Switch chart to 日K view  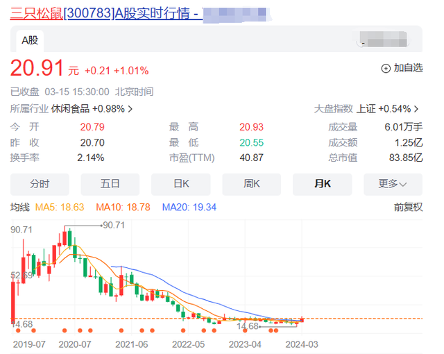181,184
